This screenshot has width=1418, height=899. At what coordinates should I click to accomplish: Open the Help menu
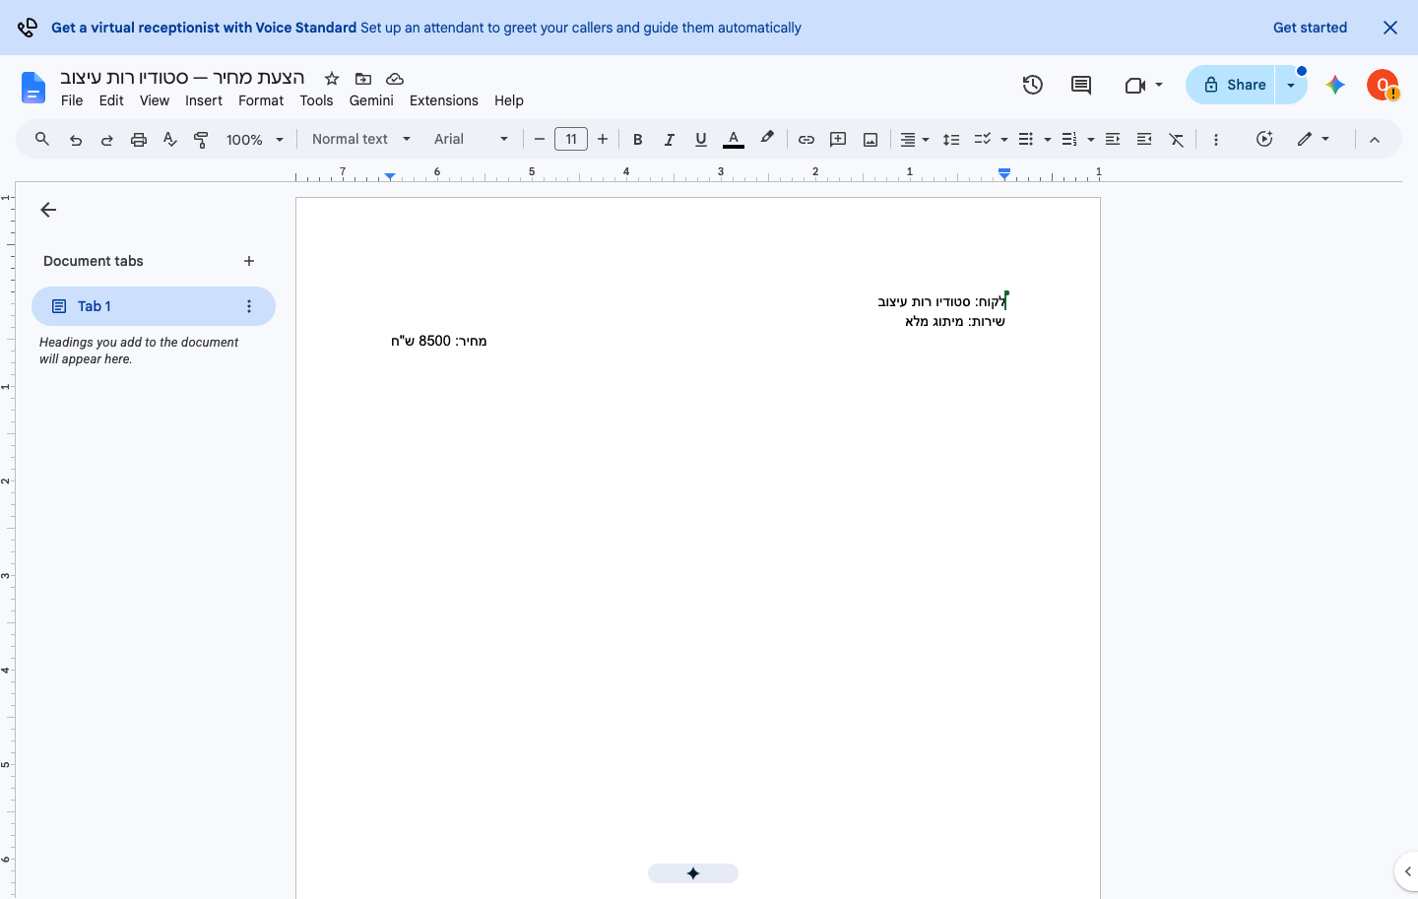click(x=509, y=100)
